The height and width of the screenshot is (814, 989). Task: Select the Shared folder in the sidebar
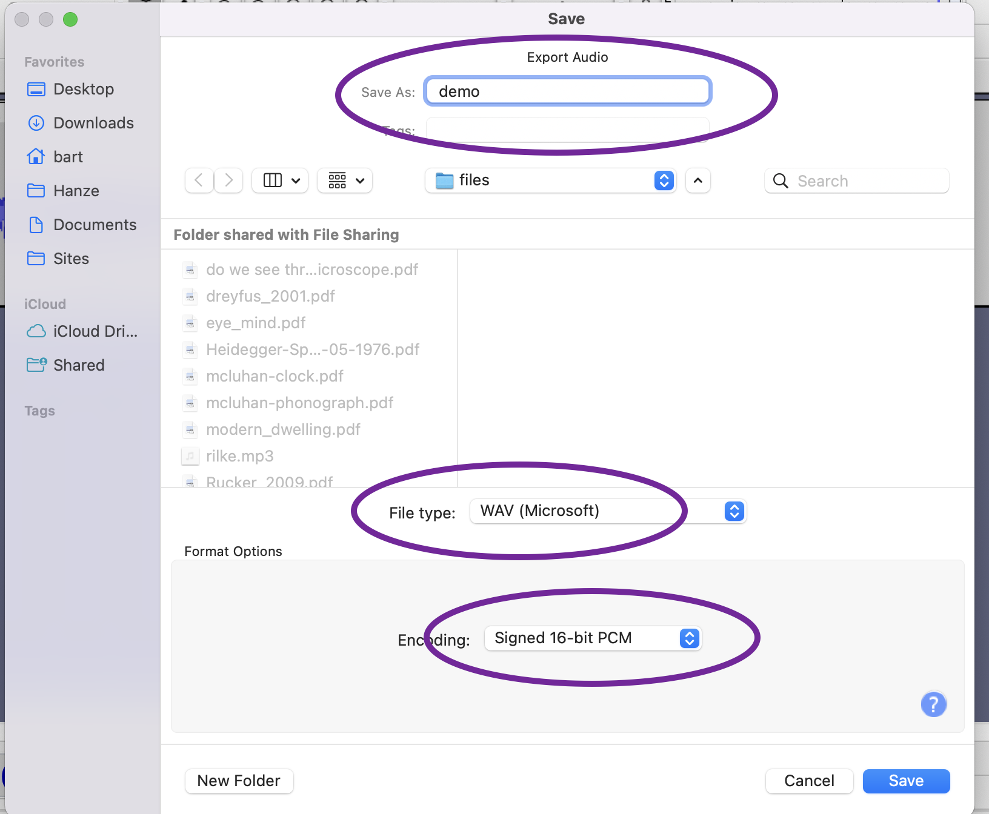79,365
